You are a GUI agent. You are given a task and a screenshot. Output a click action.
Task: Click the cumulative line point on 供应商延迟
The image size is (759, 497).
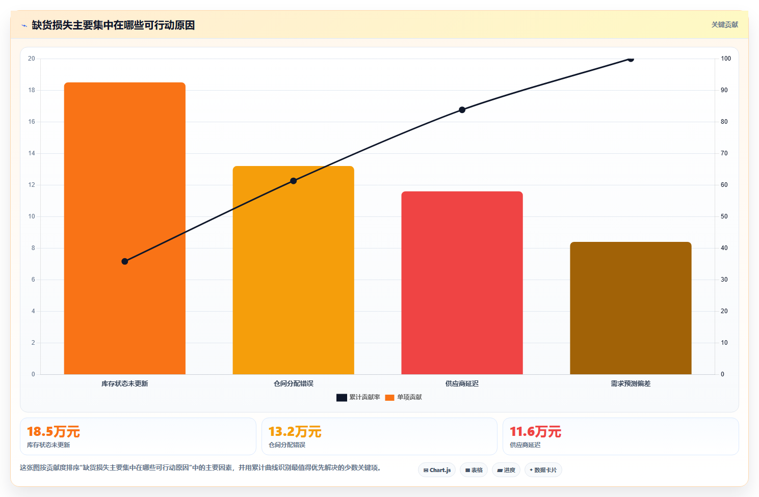click(x=462, y=110)
